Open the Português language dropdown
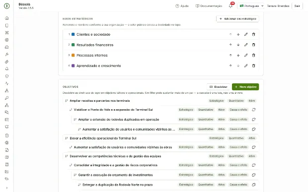Screen dimensions: 308x192 [x=251, y=6]
